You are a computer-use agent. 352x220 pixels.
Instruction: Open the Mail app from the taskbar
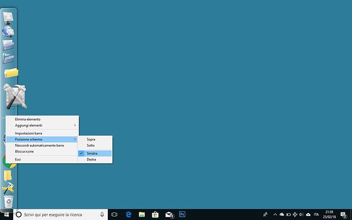(x=169, y=215)
